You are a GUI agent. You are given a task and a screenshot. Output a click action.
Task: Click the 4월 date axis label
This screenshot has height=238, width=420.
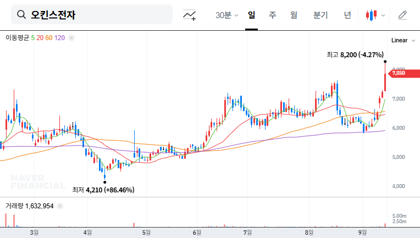pos(87,233)
